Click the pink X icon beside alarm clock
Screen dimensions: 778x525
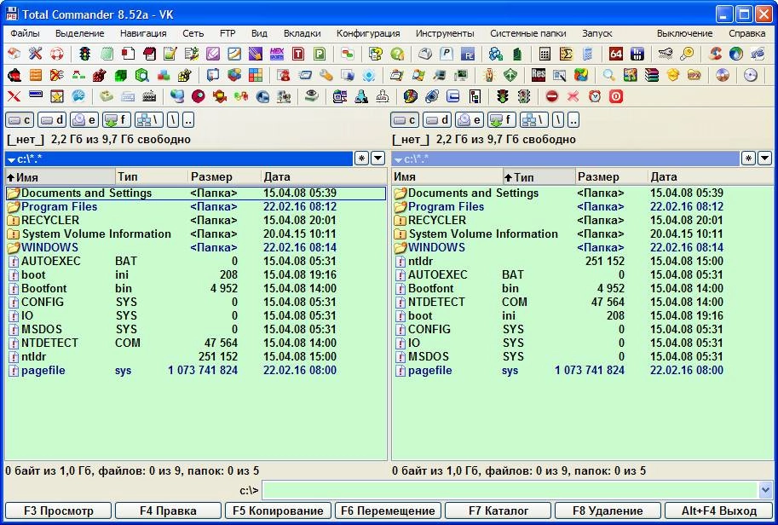573,96
